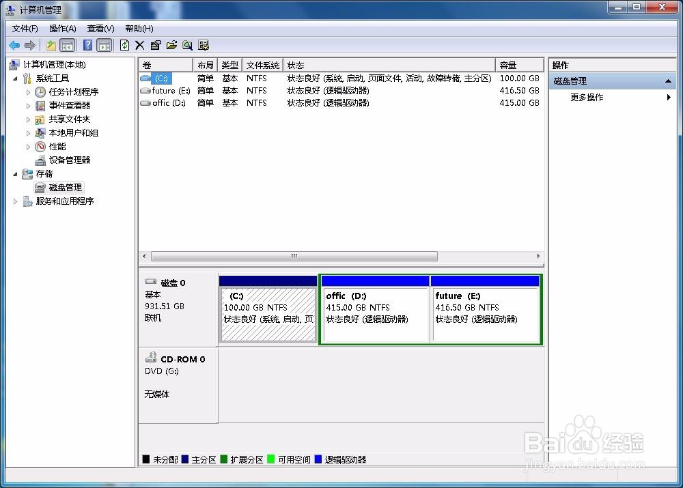
Task: Click the last toolbar settings view icon
Action: [x=204, y=45]
